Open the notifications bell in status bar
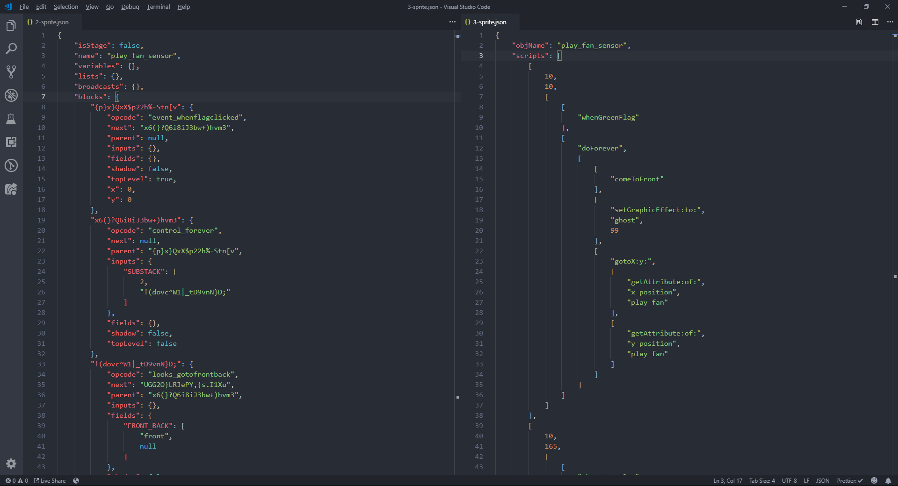This screenshot has width=898, height=486. tap(888, 481)
